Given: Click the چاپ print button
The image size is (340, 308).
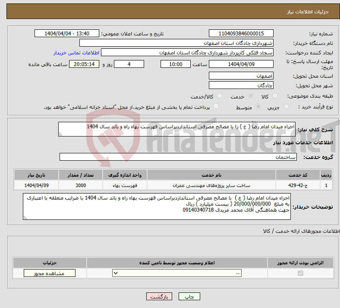Looking at the screenshot, I should pyautogui.click(x=189, y=296).
